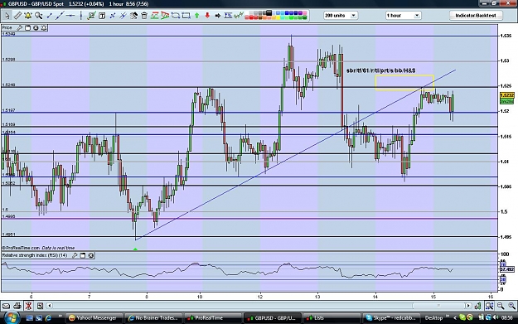The width and height of the screenshot is (518, 324).
Task: Open the 200 units dropdown
Action: tap(341, 16)
